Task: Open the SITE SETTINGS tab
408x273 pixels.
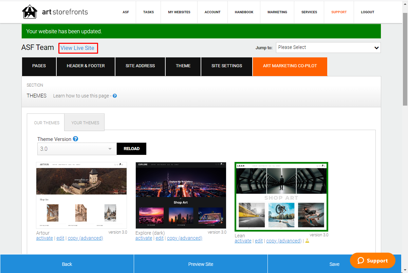Action: pos(227,66)
